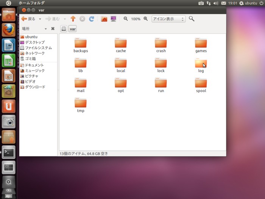265x199 pixels.
Task: Launch Firefox from the launcher
Action: [9, 30]
